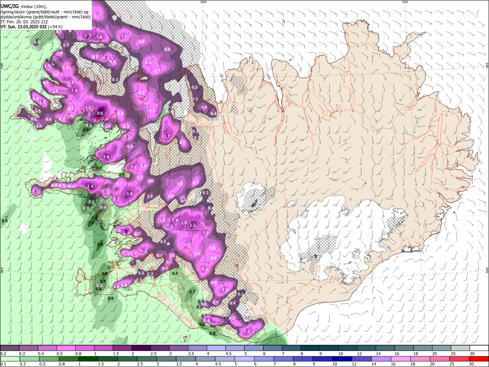Select the white swatch after snow label 30
The width and height of the screenshot is (489, 367).
[x=479, y=348]
